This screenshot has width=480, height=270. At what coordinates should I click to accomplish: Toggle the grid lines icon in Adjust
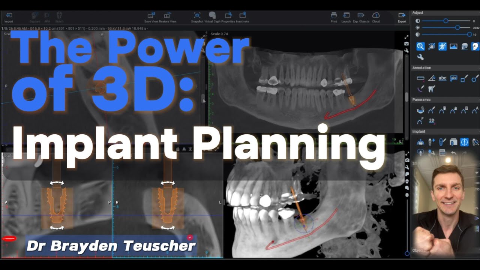(442, 46)
